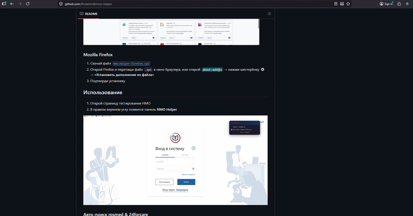Open the extensions puzzle icon
Image resolution: width=413 pixels, height=216 pixels.
(x=399, y=4)
